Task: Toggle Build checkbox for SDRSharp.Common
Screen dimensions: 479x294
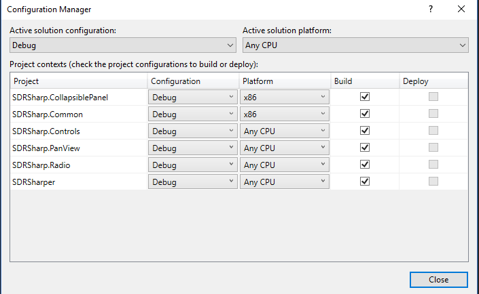Action: [365, 114]
